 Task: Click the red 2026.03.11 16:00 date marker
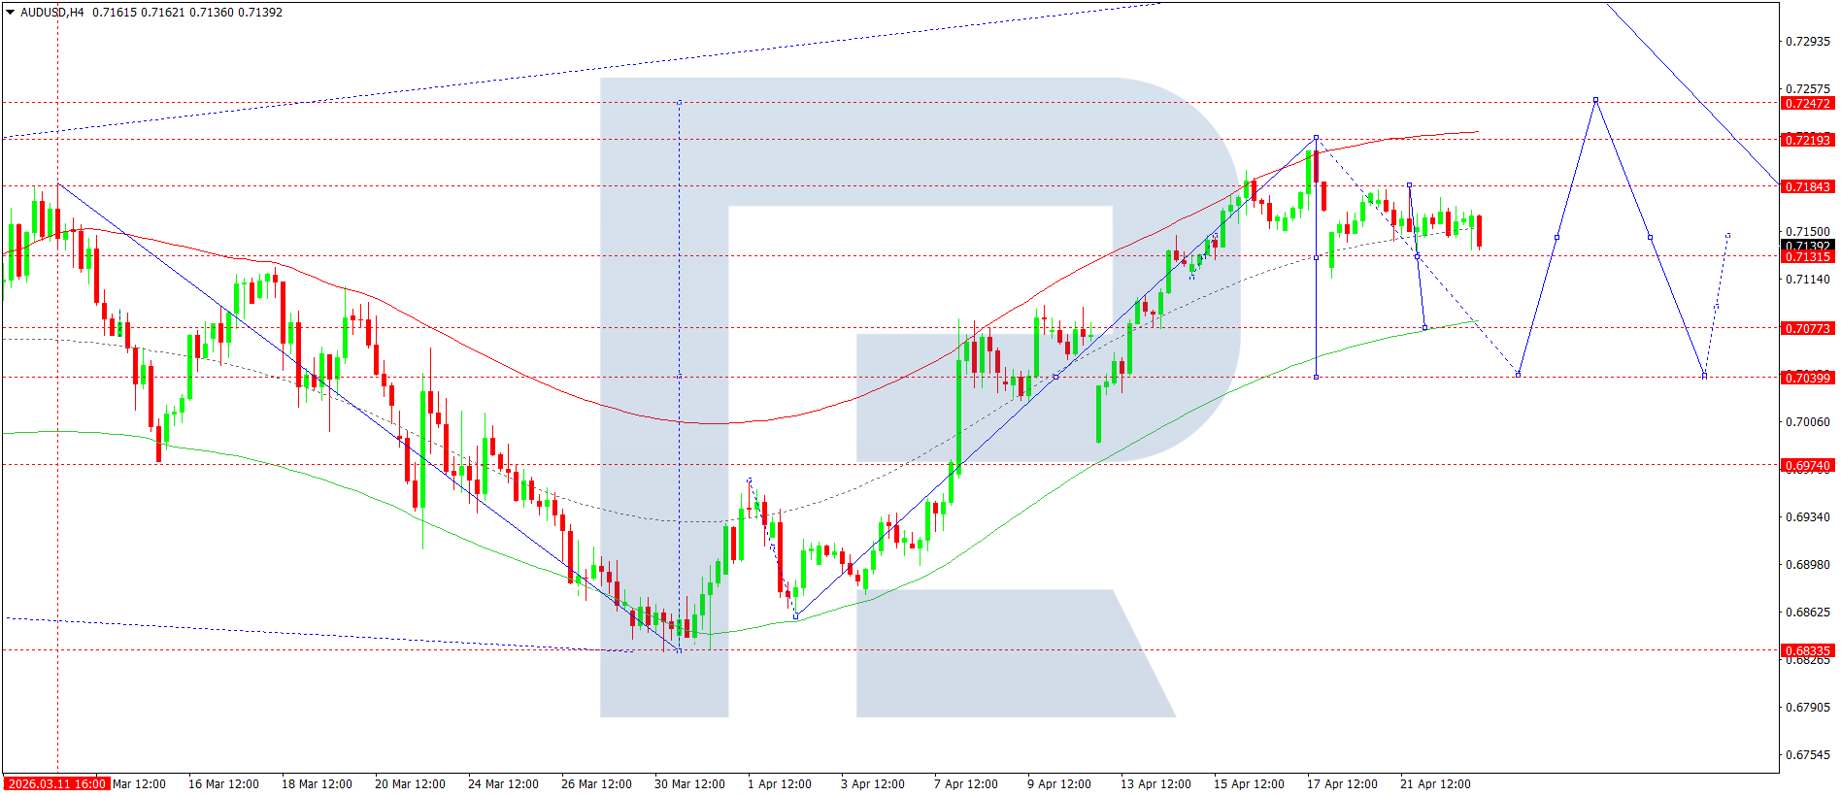tap(55, 784)
